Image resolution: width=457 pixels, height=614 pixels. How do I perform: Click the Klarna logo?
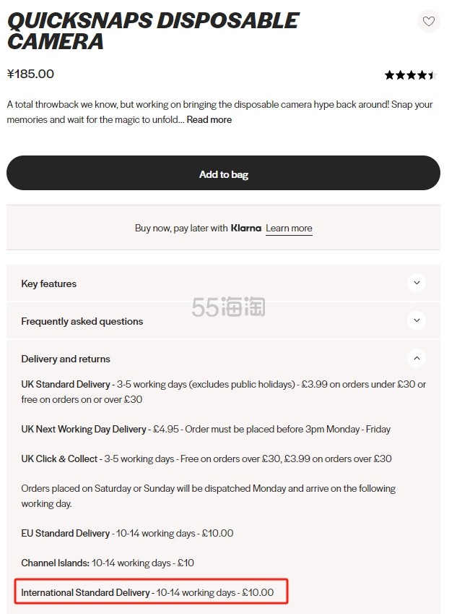pyautogui.click(x=246, y=228)
